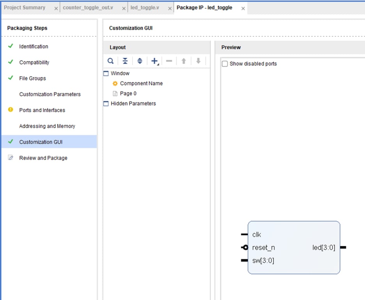Click the led[3:0] output port in preview
The width and height of the screenshot is (365, 300).
pyautogui.click(x=324, y=248)
